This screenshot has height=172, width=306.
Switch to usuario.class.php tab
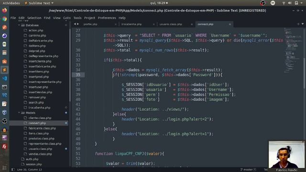171,24
